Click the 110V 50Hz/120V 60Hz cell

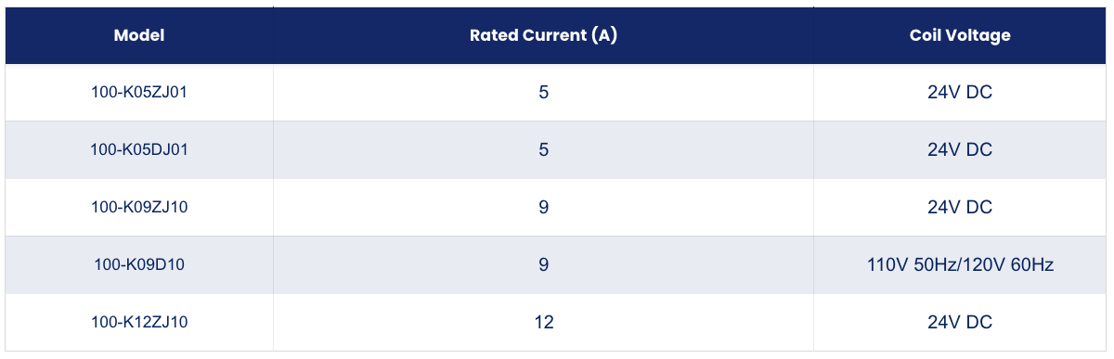point(960,265)
